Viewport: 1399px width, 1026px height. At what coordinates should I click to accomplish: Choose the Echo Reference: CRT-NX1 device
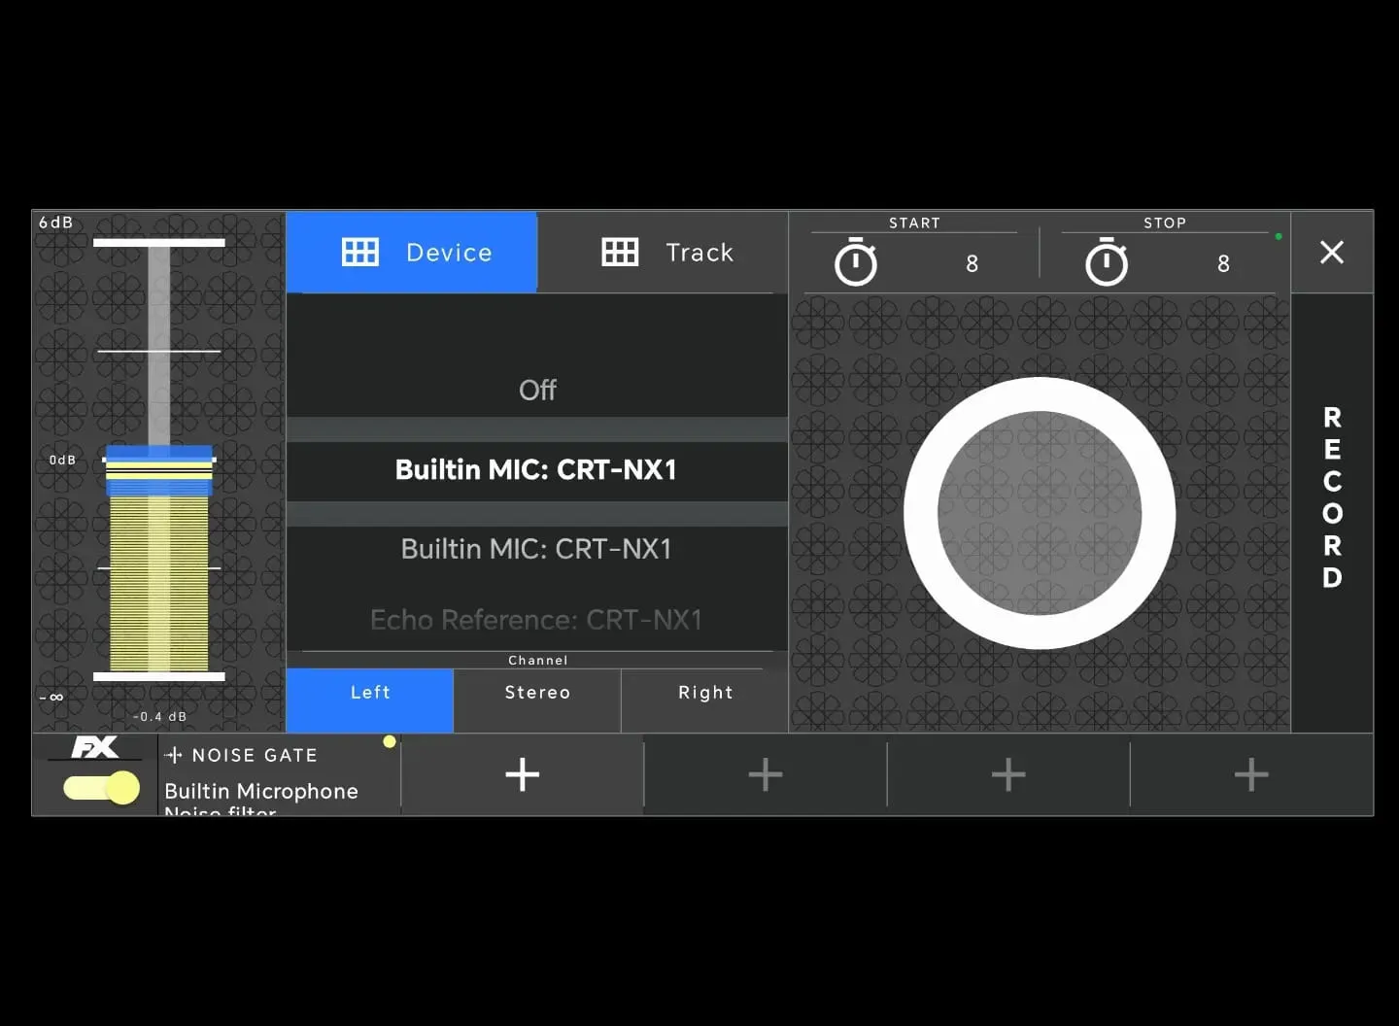coord(537,620)
